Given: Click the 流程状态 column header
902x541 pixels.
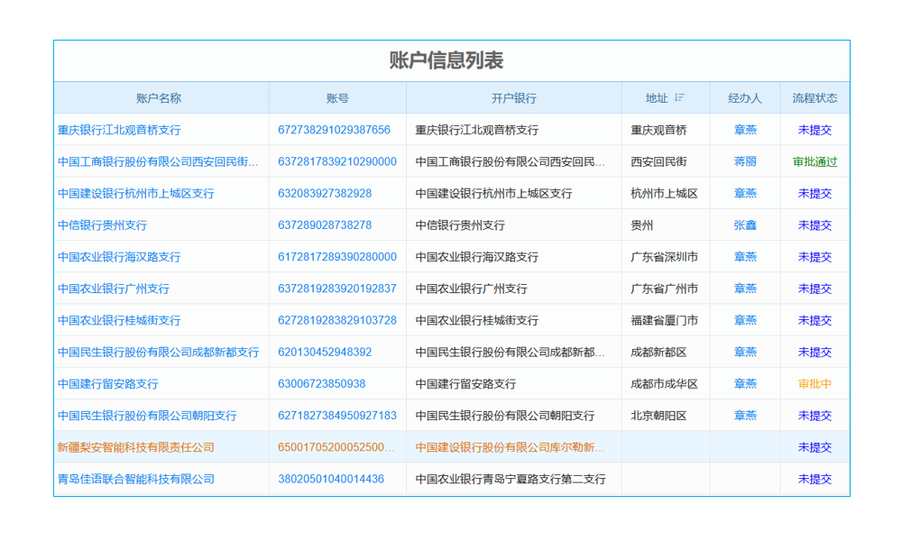Looking at the screenshot, I should click(814, 97).
